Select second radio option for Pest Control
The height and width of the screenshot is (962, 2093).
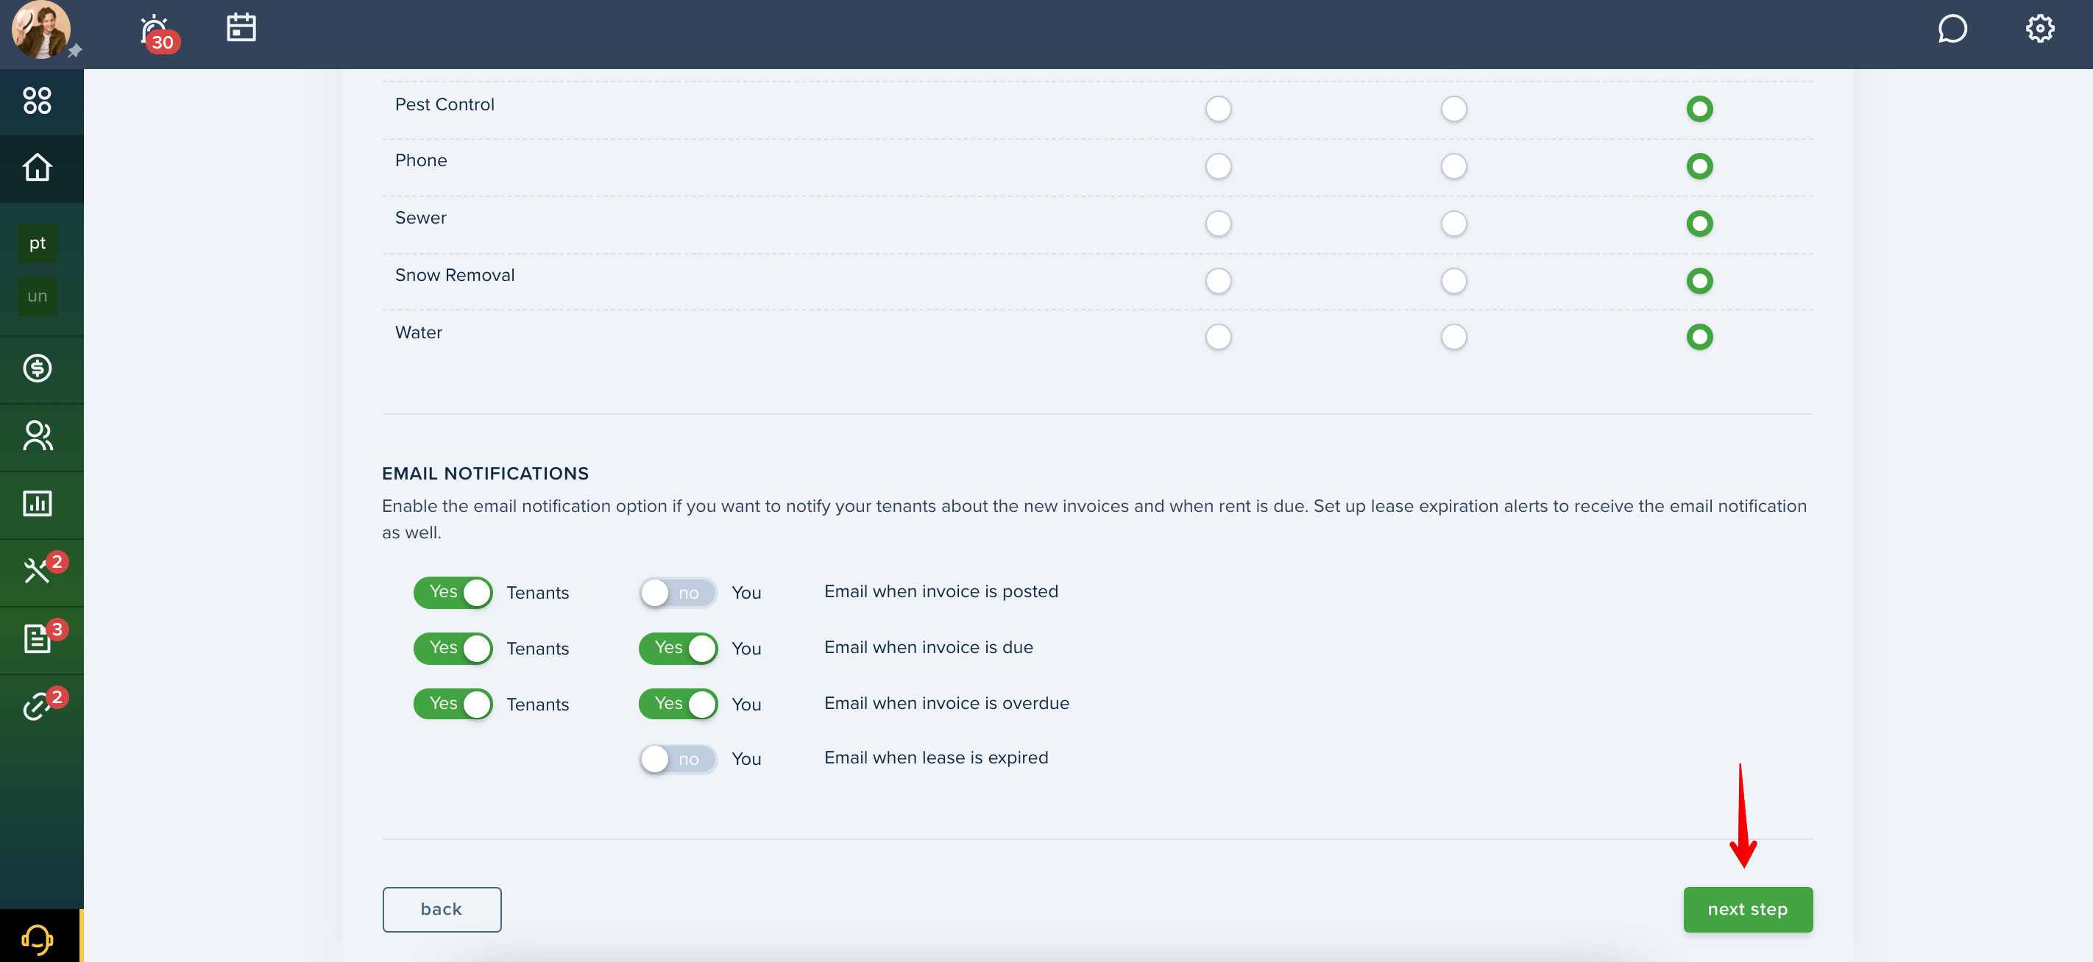pos(1453,109)
